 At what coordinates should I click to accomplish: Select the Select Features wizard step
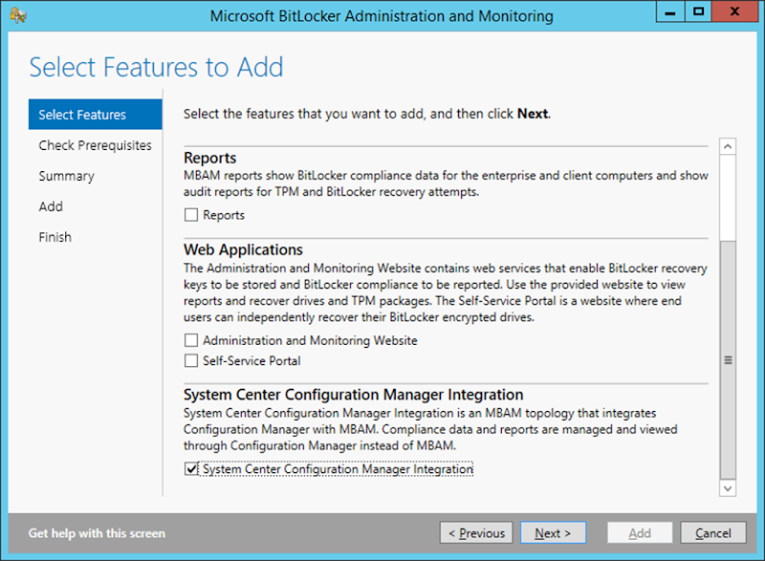pyautogui.click(x=95, y=115)
